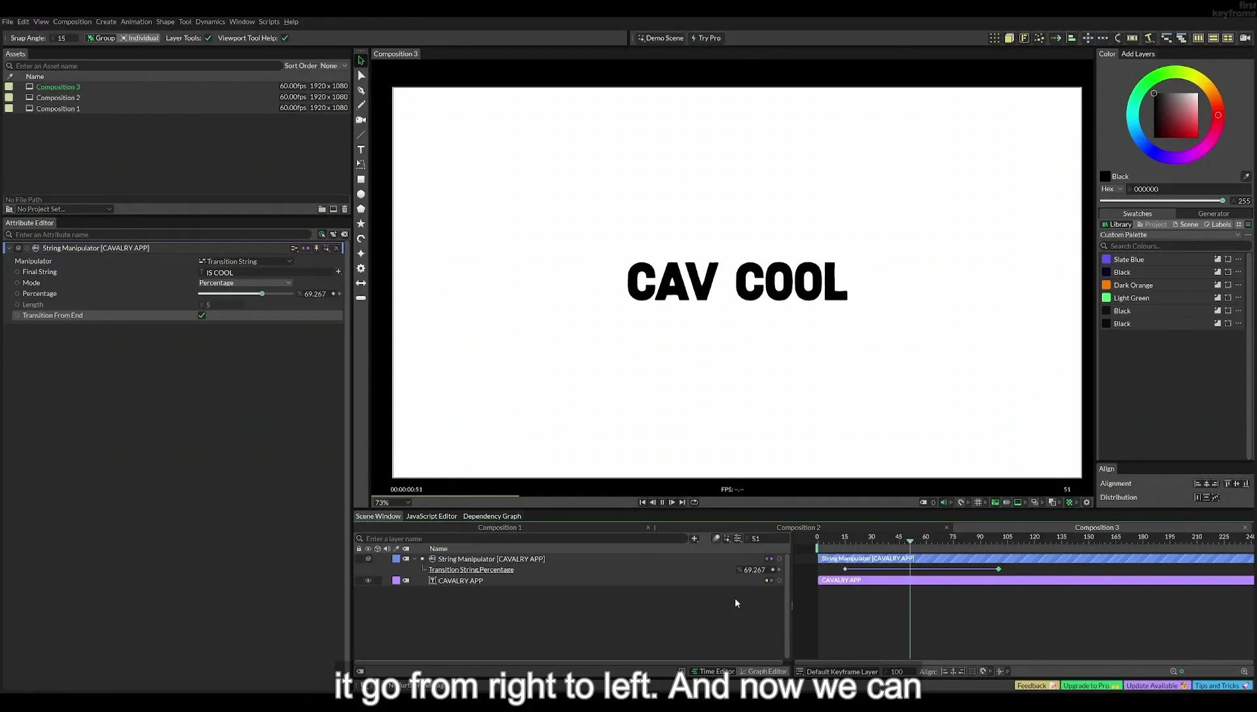Select the Star shape tool
Image resolution: width=1257 pixels, height=712 pixels.
[361, 224]
